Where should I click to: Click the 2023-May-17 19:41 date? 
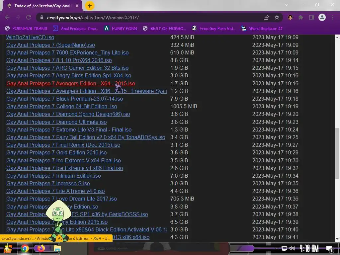coord(275,237)
